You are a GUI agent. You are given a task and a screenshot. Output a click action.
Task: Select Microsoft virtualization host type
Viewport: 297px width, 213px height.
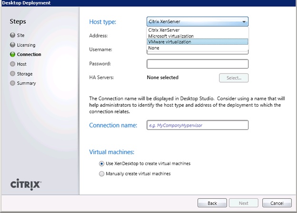[198, 36]
